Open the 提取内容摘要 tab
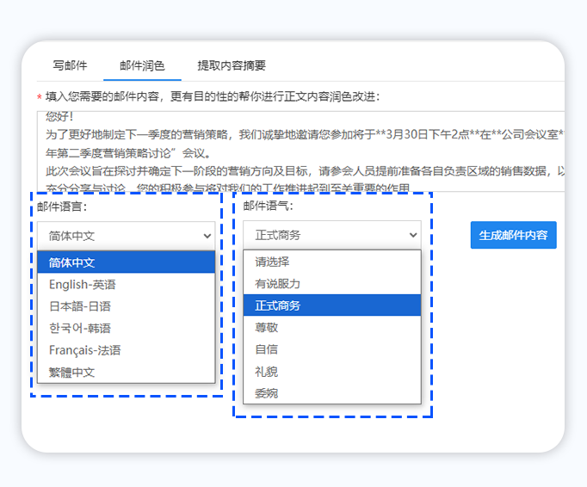 click(x=232, y=65)
